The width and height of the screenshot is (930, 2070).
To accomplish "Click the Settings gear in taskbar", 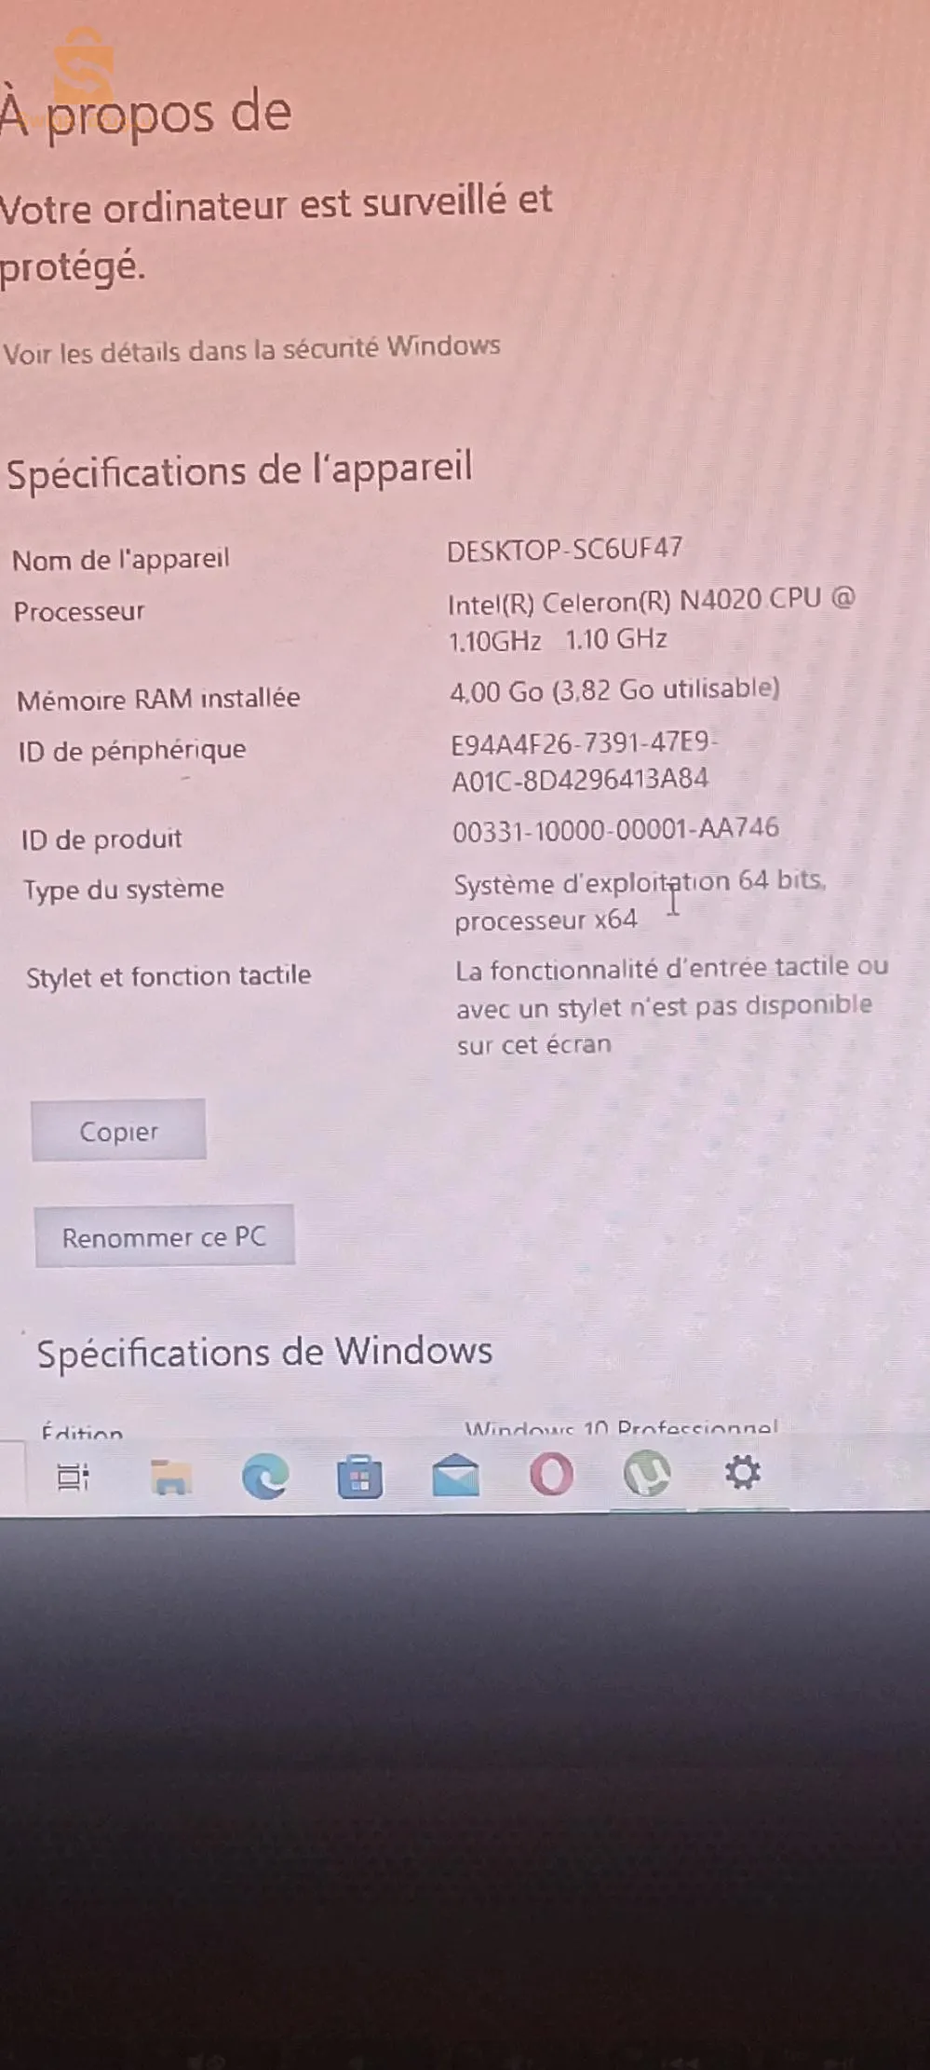I will pos(743,1473).
